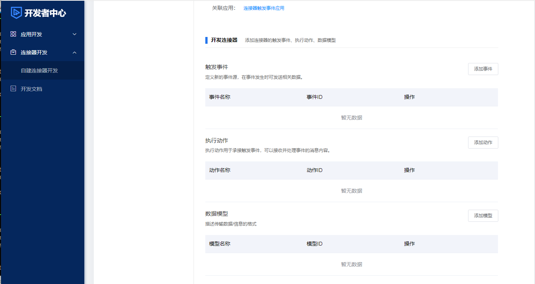Click the 开发连接器 section heading
This screenshot has height=284, width=535.
(x=224, y=40)
